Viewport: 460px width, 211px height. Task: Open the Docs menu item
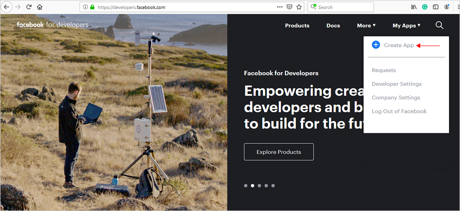(x=333, y=25)
